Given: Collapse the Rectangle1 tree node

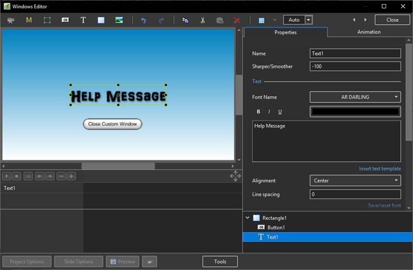Looking at the screenshot, I should coord(248,218).
